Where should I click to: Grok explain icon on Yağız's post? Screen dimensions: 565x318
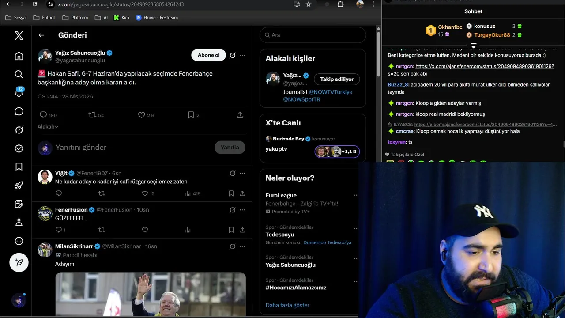[x=233, y=55]
